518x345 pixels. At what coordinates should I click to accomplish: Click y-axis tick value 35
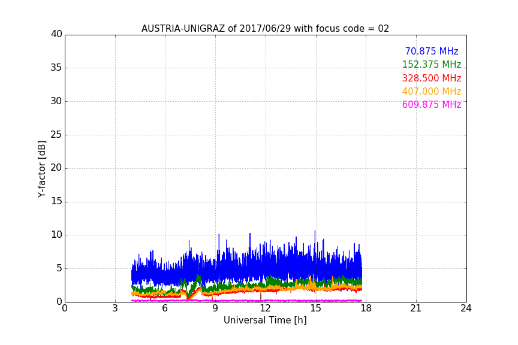click(56, 68)
